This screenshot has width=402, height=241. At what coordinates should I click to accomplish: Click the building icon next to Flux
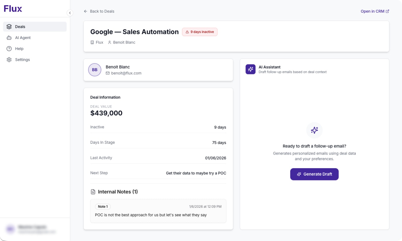(92, 42)
